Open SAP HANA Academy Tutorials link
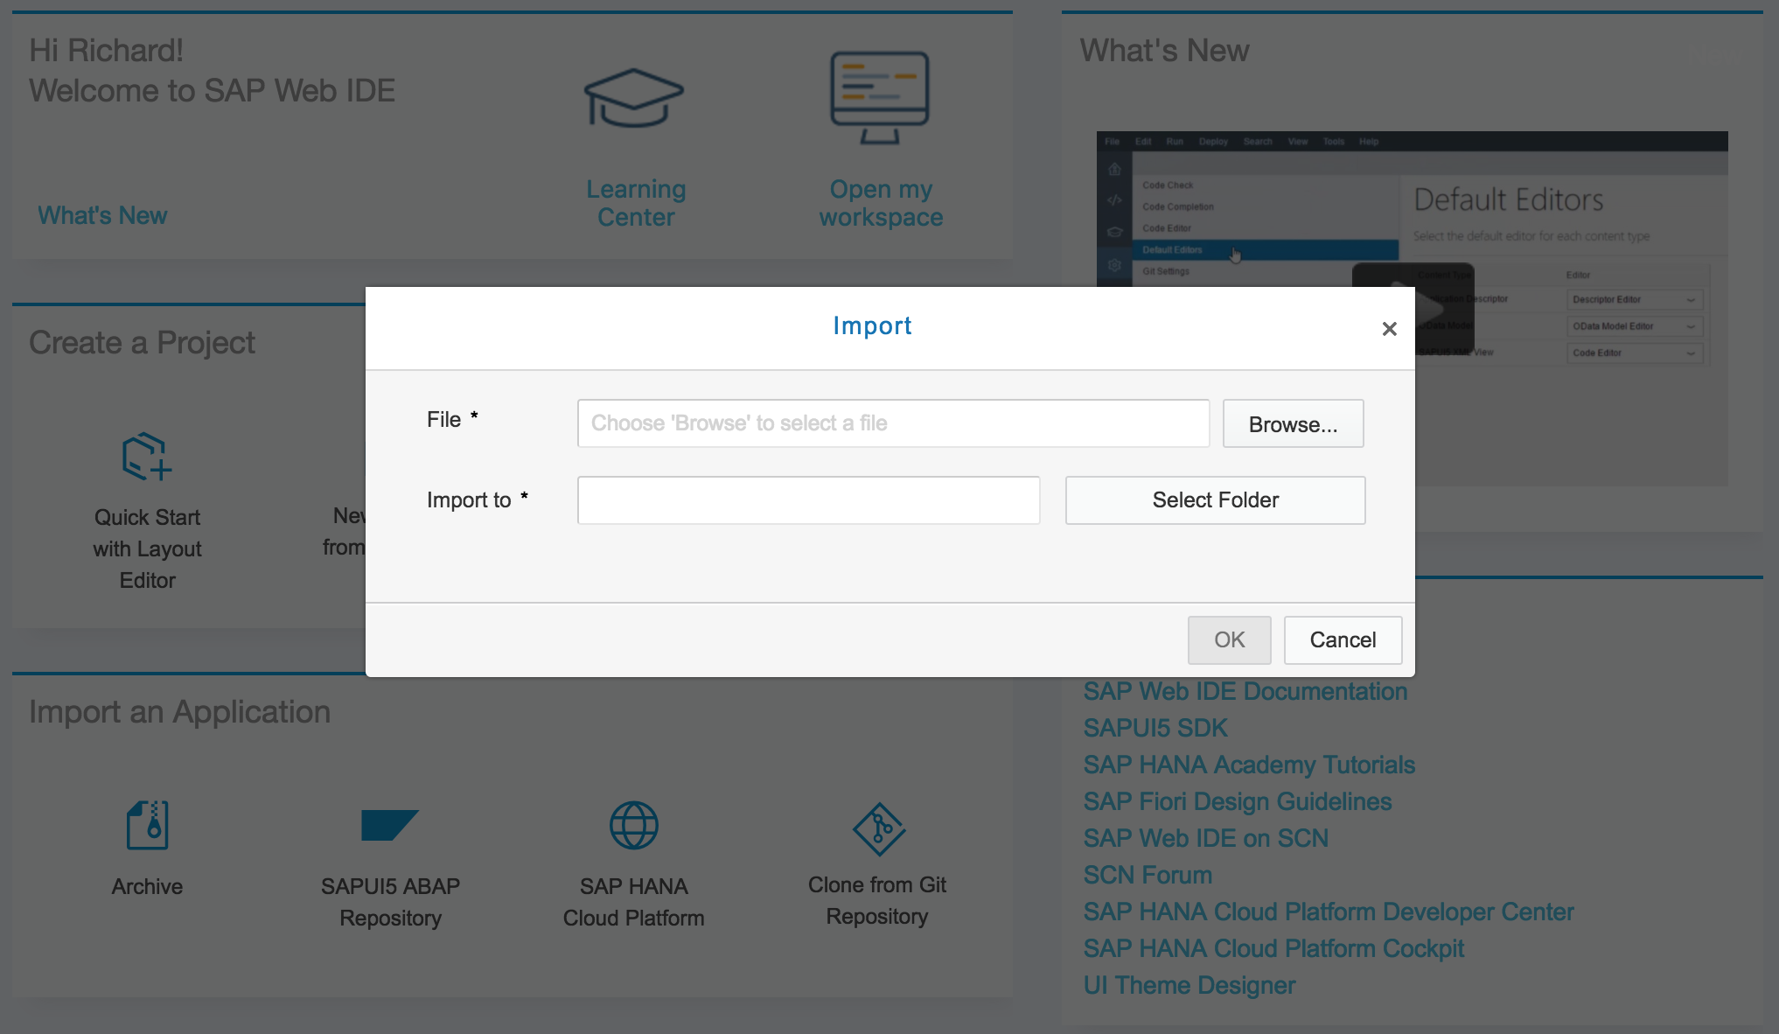This screenshot has width=1779, height=1034. (x=1248, y=765)
